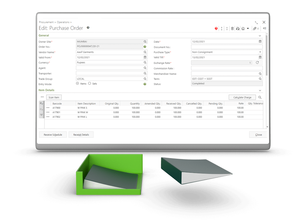
Task: Collapse the General section chevron
Action: [260, 35]
